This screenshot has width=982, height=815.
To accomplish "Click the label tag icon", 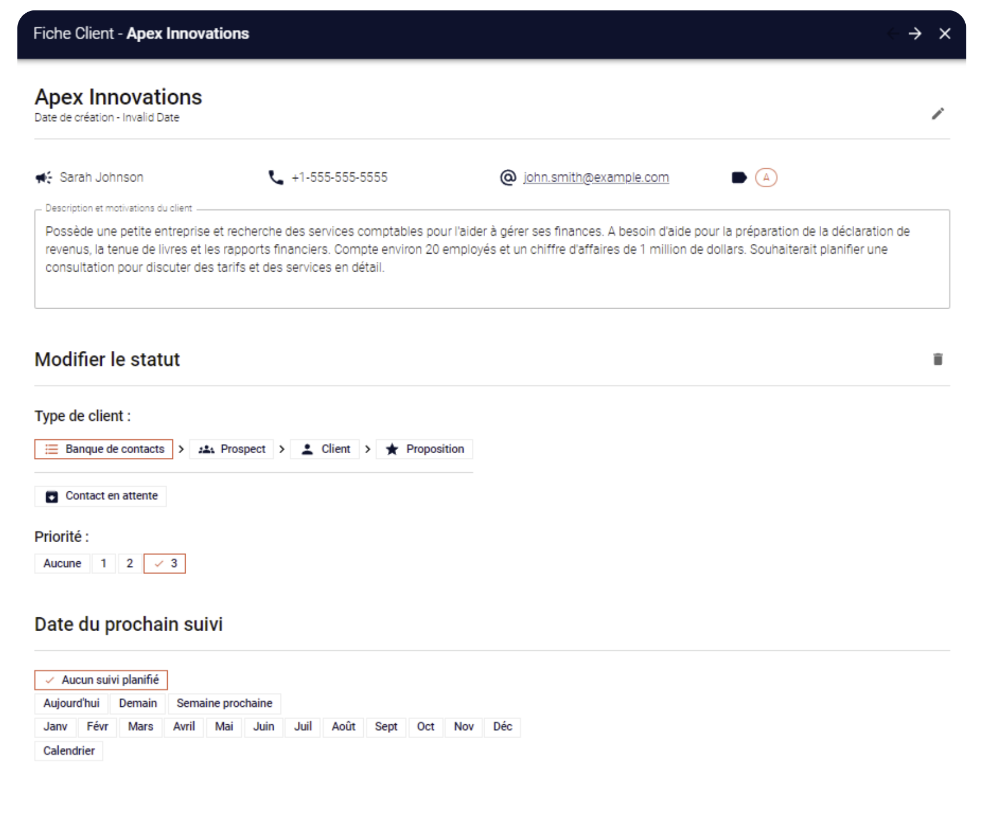I will pos(739,177).
